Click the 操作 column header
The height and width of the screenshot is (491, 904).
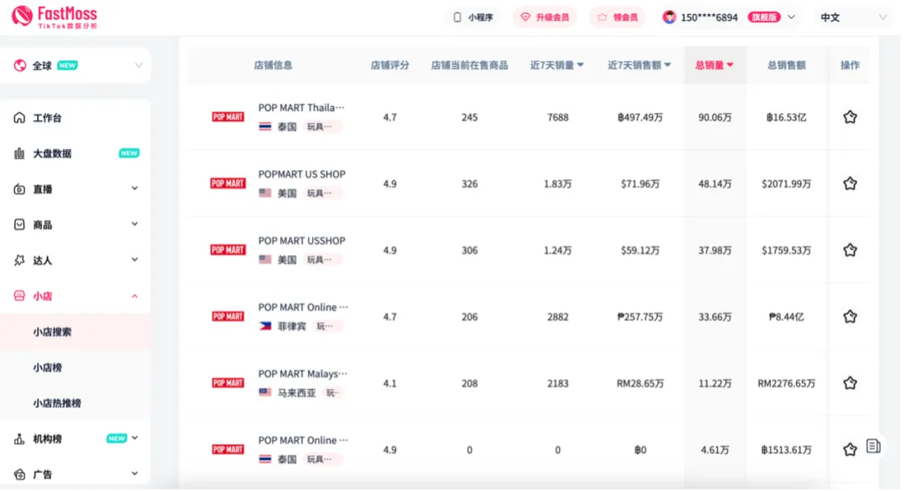click(x=850, y=66)
